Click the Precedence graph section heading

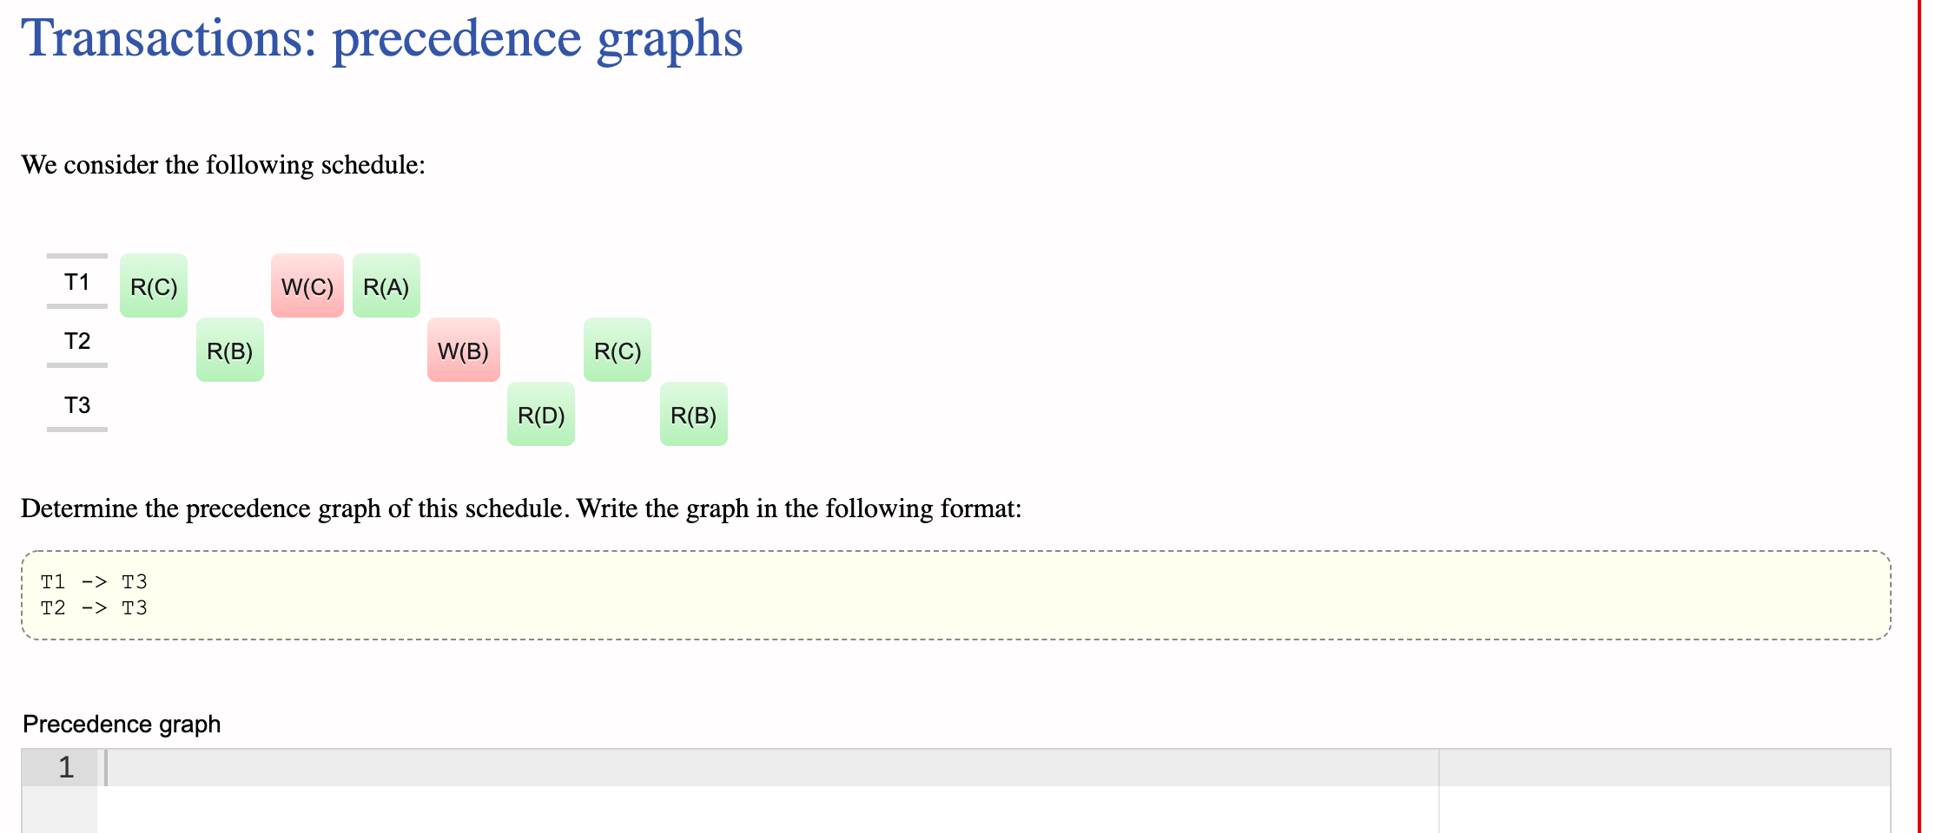tap(122, 723)
